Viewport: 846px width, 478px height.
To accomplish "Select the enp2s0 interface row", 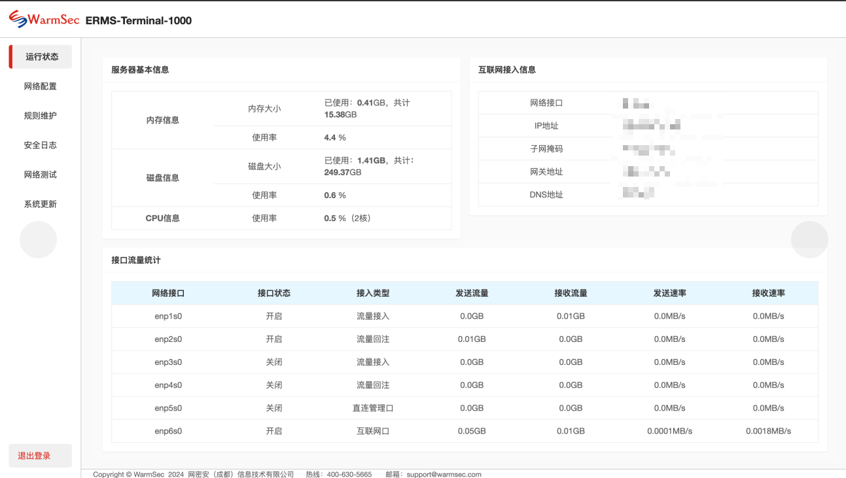I will pos(465,339).
